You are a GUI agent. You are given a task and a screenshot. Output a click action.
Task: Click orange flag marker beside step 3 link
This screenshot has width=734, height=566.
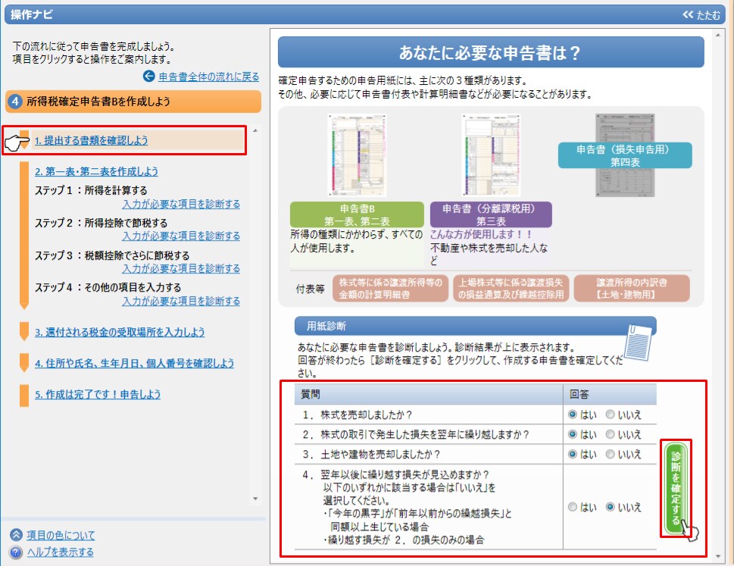[24, 331]
